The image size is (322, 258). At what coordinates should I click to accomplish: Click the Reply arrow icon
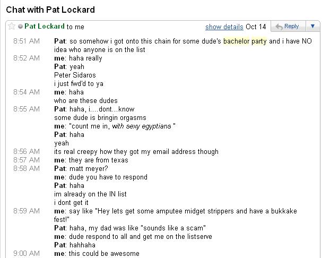[x=278, y=26]
